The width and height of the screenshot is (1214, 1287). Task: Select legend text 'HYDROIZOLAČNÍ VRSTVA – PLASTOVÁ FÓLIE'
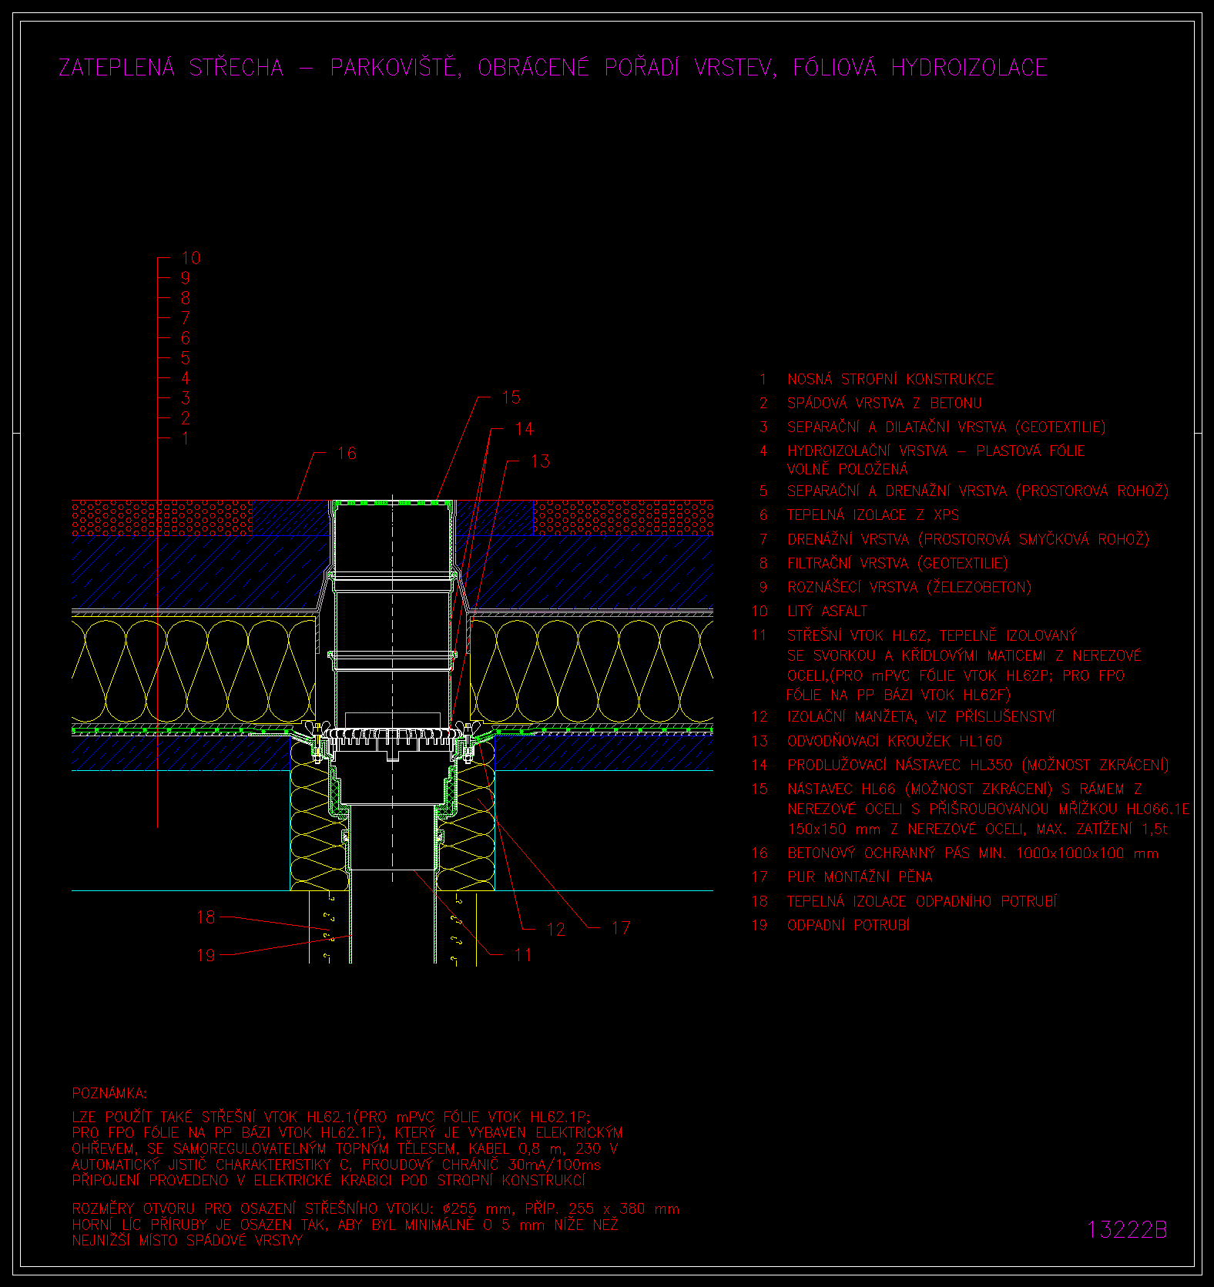[x=936, y=451]
